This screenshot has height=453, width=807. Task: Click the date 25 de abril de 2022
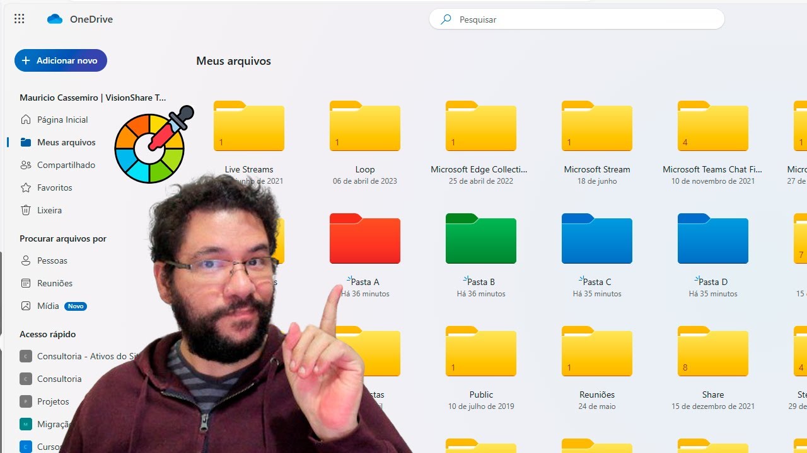coord(481,181)
